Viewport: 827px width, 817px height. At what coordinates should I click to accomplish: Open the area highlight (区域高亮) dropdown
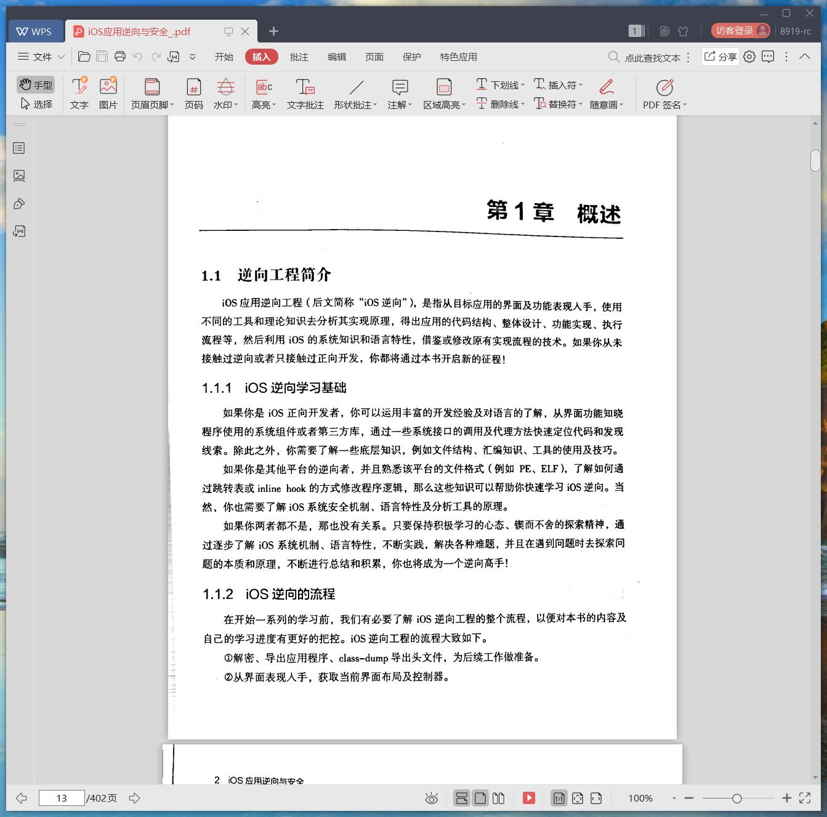tap(444, 94)
